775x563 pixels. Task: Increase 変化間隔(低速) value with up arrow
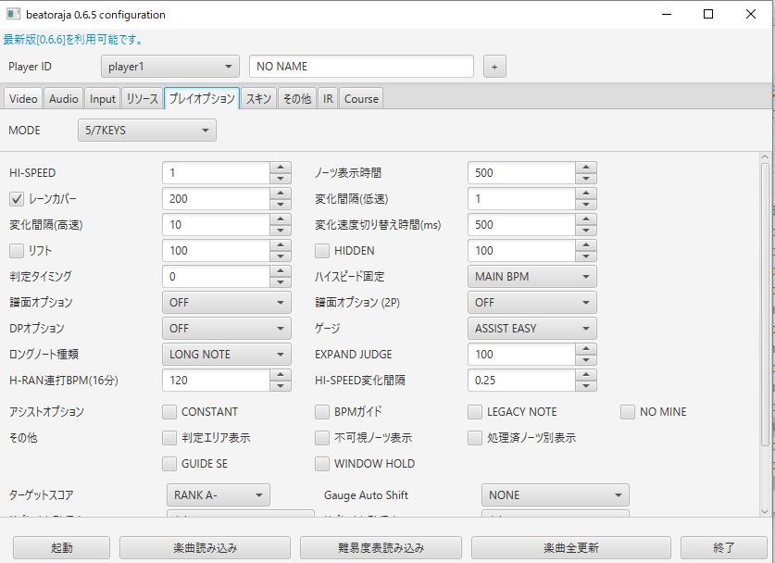pos(586,194)
